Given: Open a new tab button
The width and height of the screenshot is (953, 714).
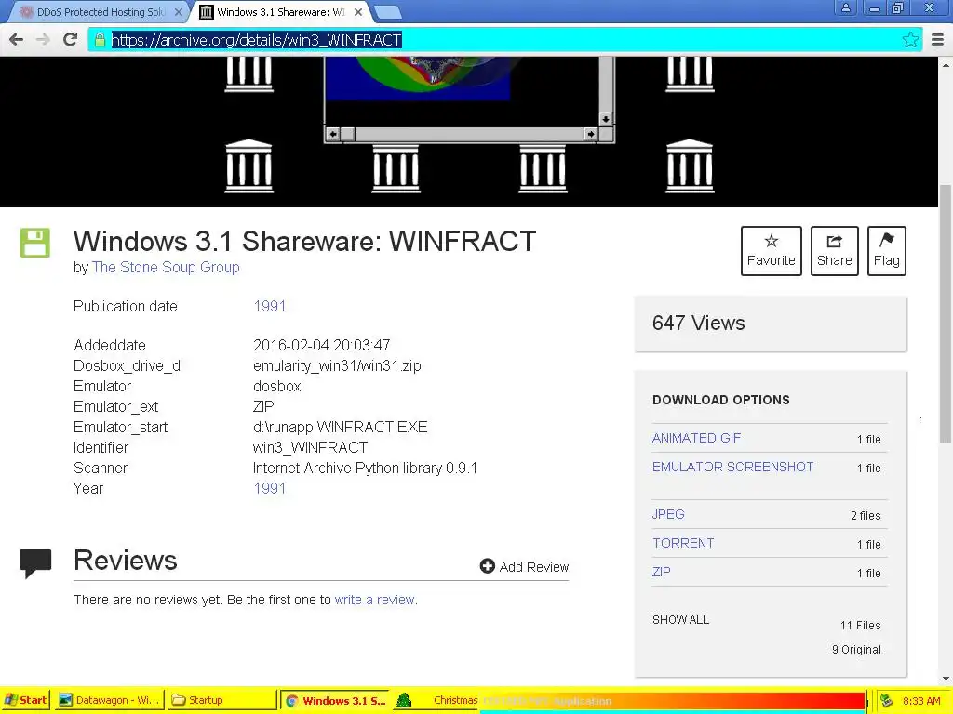Looking at the screenshot, I should tap(387, 12).
